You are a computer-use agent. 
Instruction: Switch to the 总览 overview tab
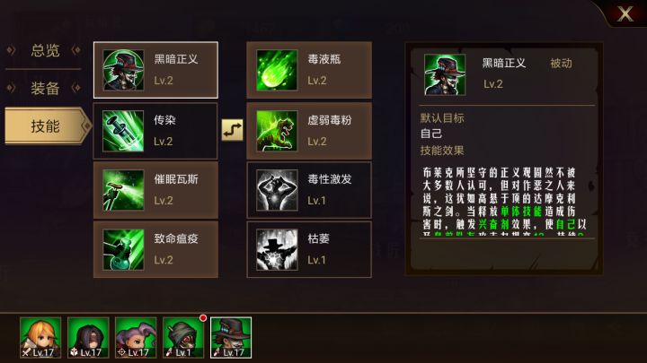click(44, 50)
